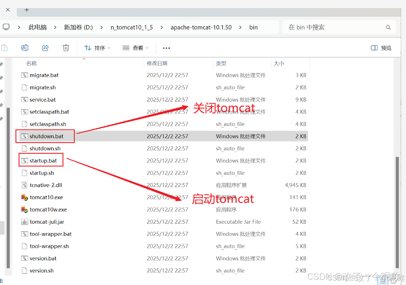Viewport: 406px width, 285px height.
Task: Open the See more ellipsis menu
Action: point(166,48)
